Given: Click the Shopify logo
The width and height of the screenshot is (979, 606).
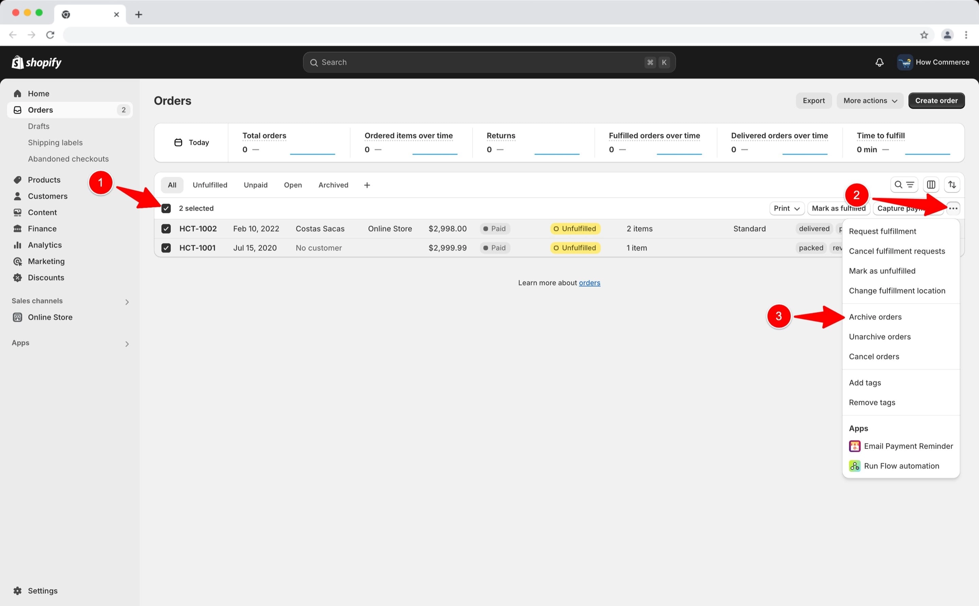Looking at the screenshot, I should (36, 62).
